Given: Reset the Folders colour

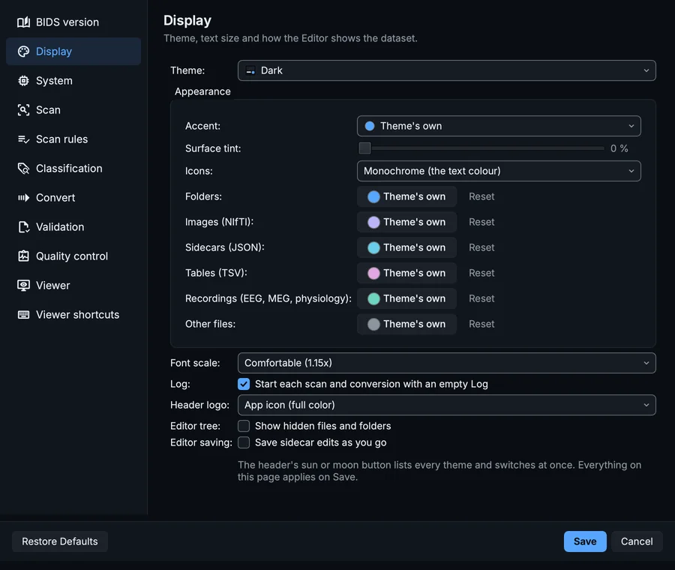Looking at the screenshot, I should 481,196.
